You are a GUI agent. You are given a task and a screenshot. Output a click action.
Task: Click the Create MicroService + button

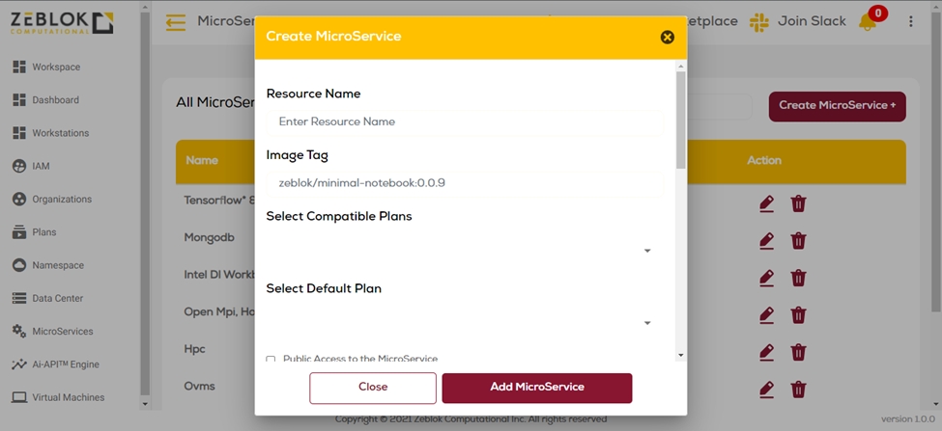tap(837, 106)
